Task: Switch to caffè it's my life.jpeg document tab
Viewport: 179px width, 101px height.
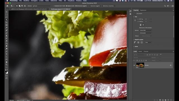Action: coord(29,9)
